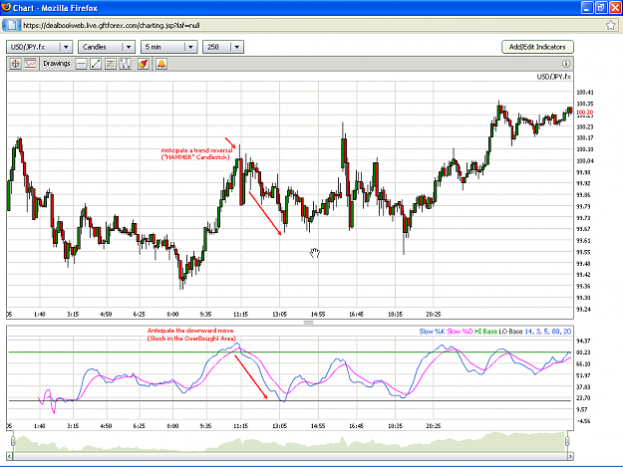Toggle the indicator panel chart icon
This screenshot has width=623, height=467.
click(30, 64)
